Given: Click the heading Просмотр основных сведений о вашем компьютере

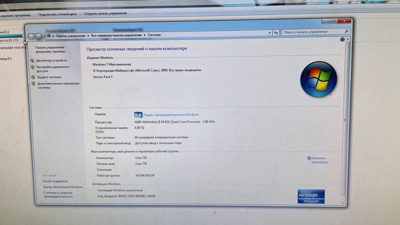Looking at the screenshot, I should (137, 49).
